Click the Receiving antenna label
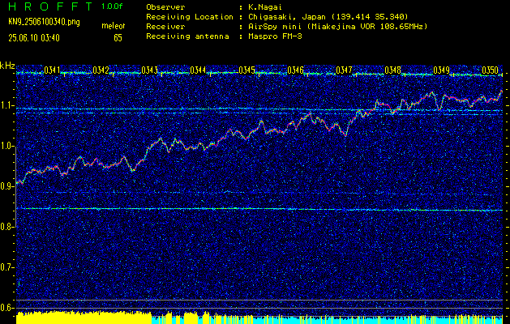510x324 pixels. [187, 36]
